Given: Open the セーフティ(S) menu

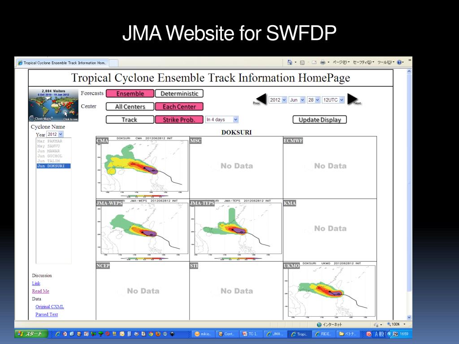Looking at the screenshot, I should coord(363,62).
